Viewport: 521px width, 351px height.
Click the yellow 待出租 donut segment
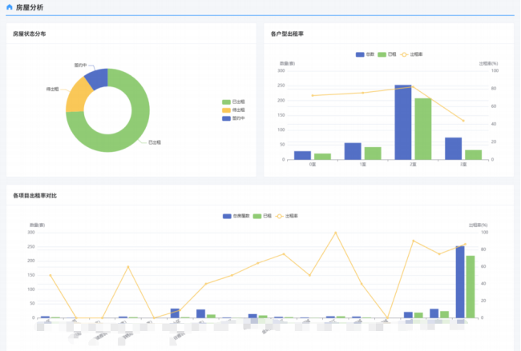tap(77, 95)
